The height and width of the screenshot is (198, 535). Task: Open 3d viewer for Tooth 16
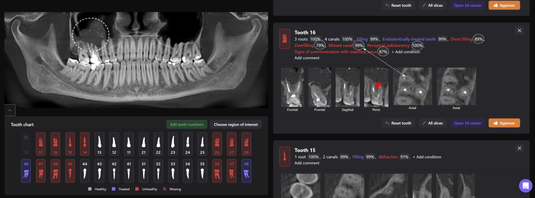[x=468, y=123]
